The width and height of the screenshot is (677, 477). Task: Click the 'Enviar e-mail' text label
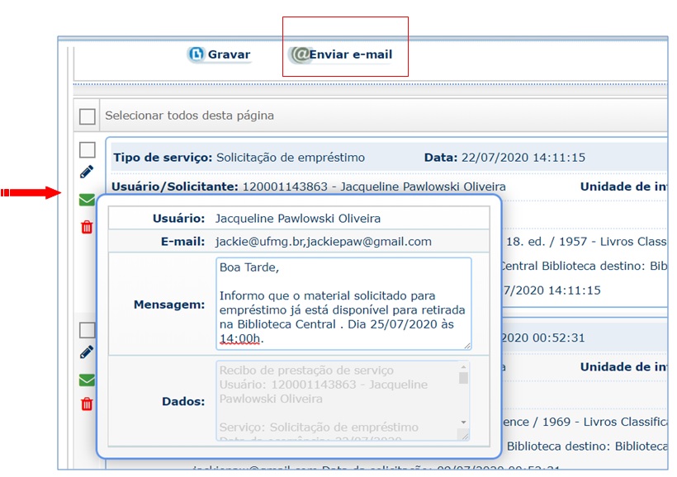tap(351, 54)
